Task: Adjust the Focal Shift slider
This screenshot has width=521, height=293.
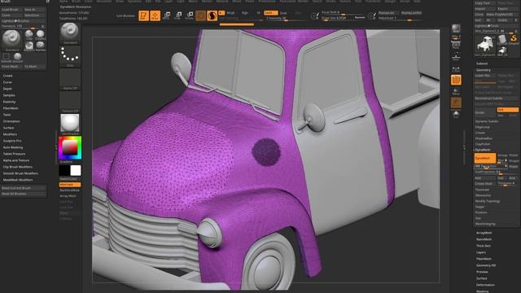Action: tap(343, 12)
